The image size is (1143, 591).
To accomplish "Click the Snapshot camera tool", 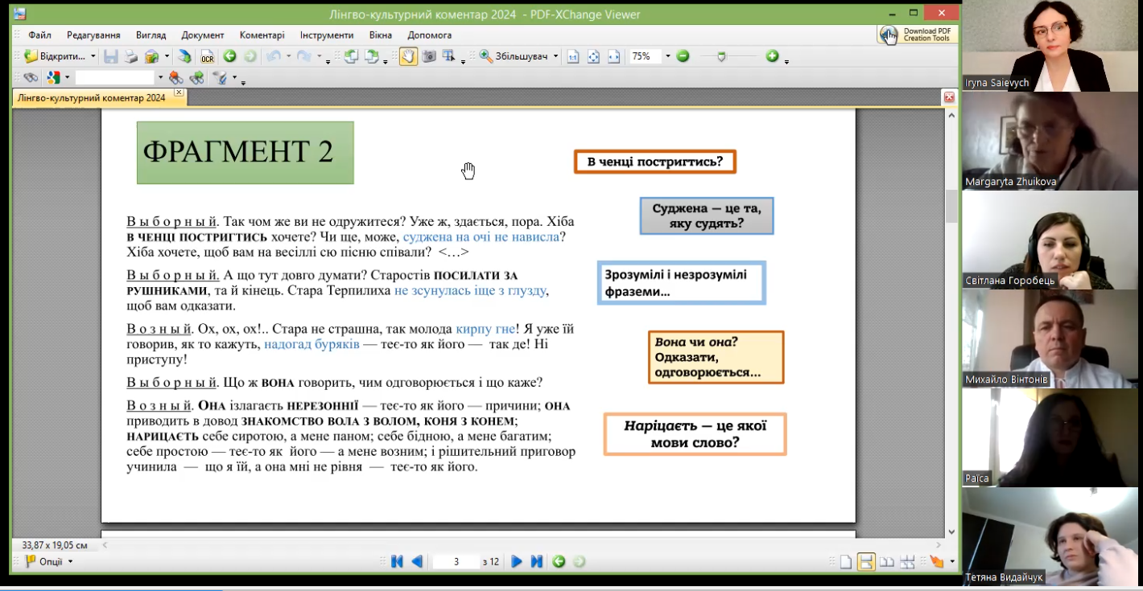I will pos(429,56).
